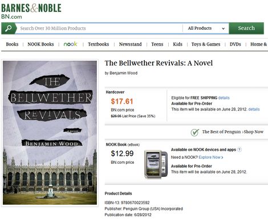Open the NOOK Books menu
This screenshot has height=219, width=268.
click(40, 44)
